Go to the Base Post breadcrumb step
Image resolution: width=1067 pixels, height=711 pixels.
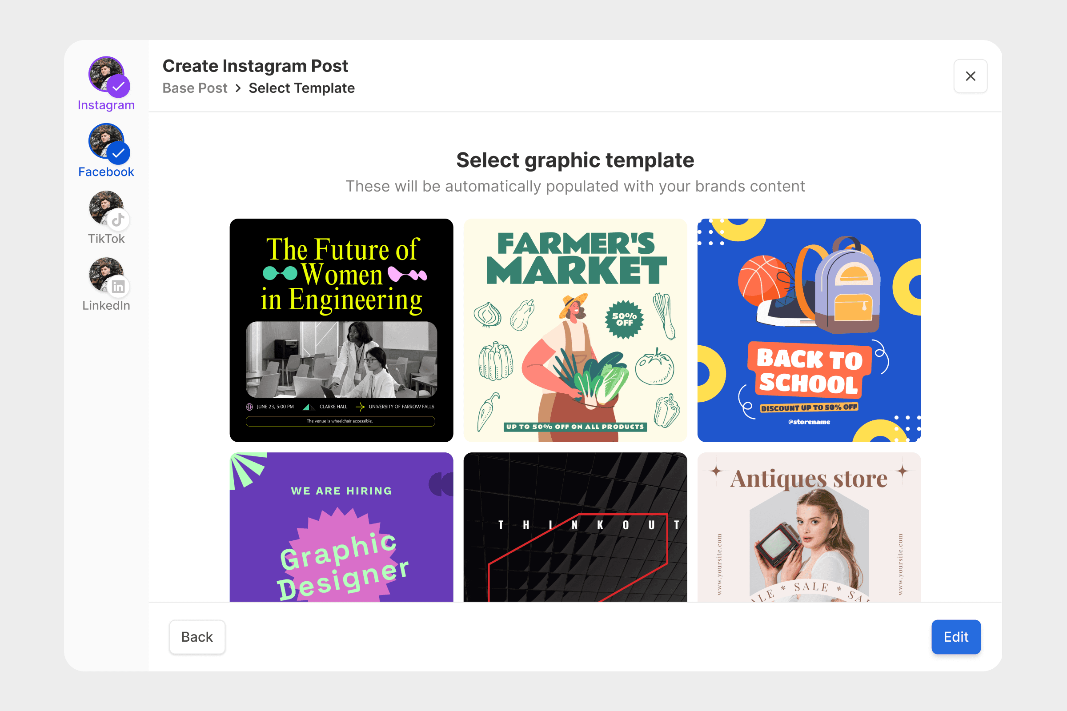[x=195, y=88]
